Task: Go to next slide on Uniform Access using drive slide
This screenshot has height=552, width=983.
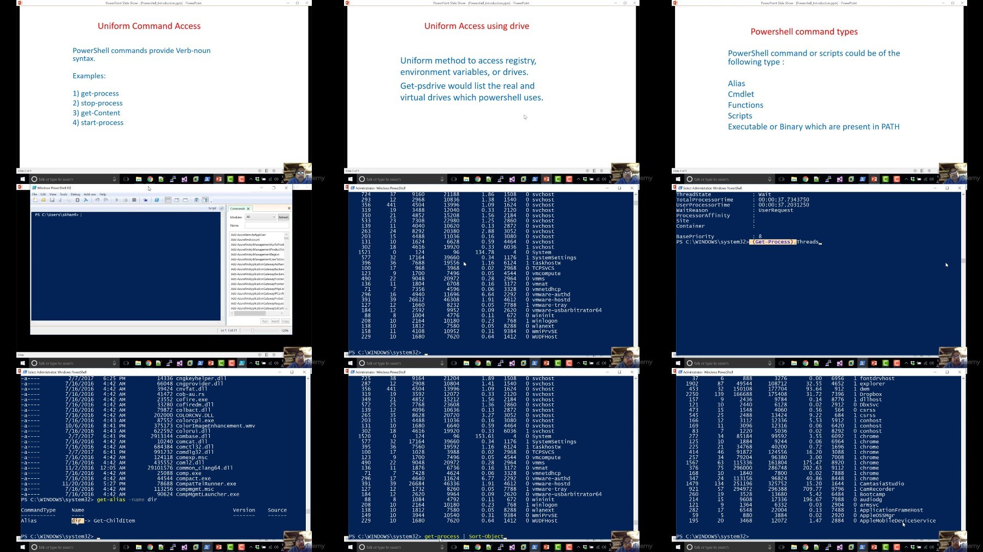Action: pos(602,171)
